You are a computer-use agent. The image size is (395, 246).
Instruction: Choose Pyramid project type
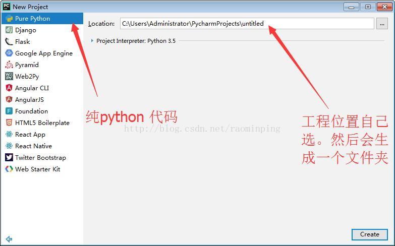point(42,65)
